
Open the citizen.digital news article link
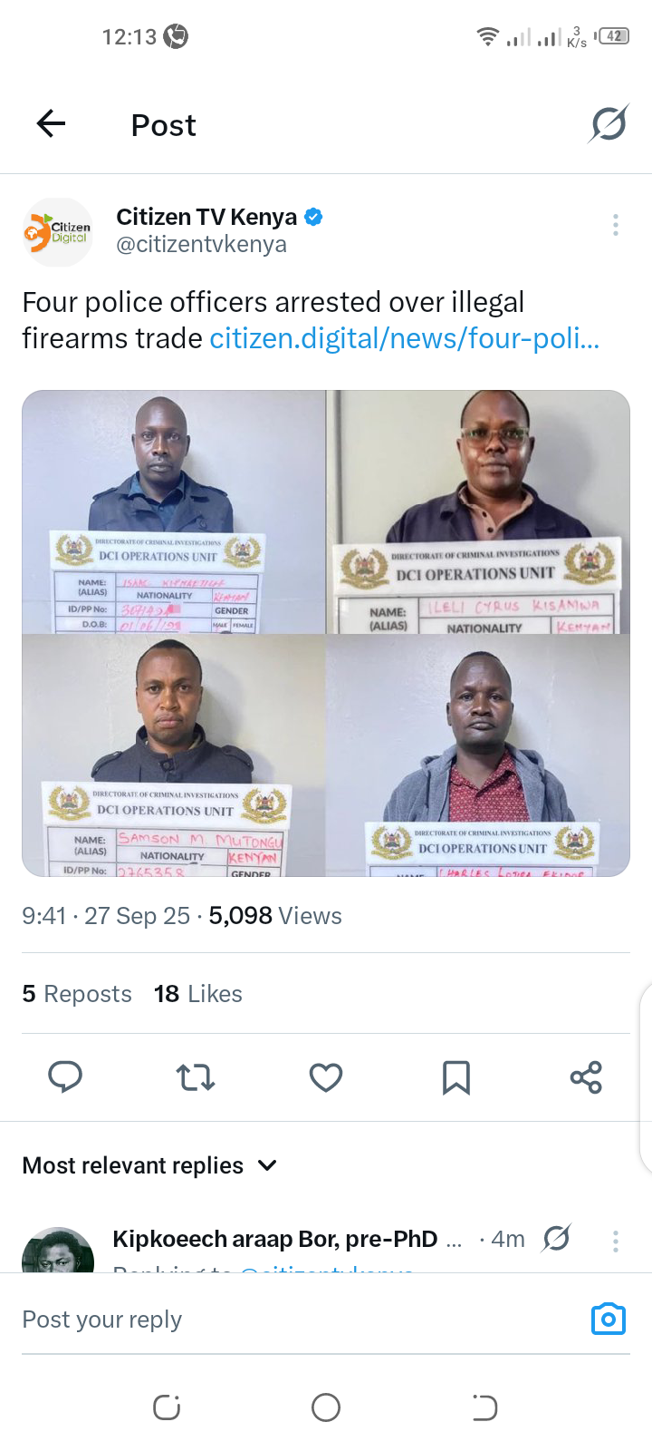(405, 338)
